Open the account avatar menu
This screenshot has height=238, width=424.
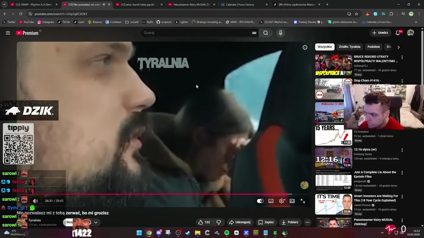click(410, 33)
